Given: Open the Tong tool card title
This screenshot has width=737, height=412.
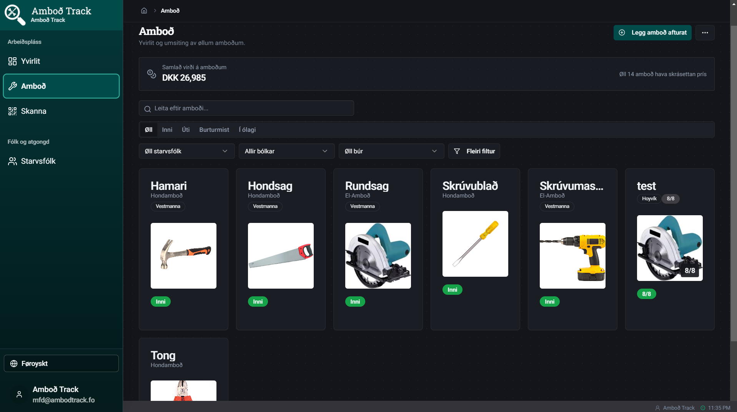Looking at the screenshot, I should pyautogui.click(x=163, y=355).
